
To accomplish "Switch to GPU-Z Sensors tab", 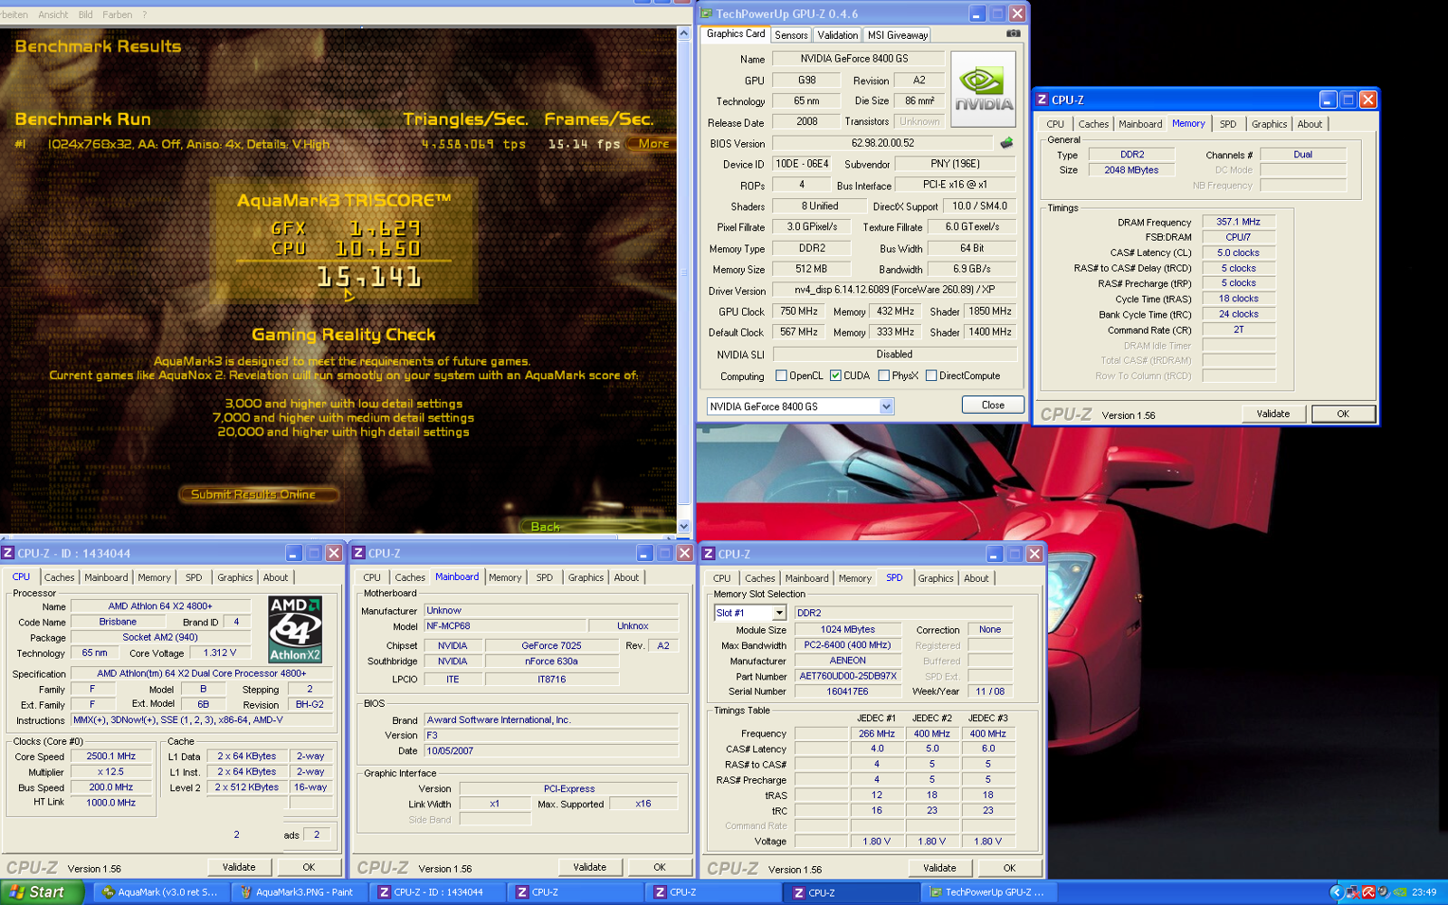I will pyautogui.click(x=791, y=35).
